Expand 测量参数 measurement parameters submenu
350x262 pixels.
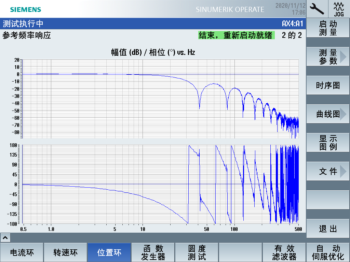point(328,57)
